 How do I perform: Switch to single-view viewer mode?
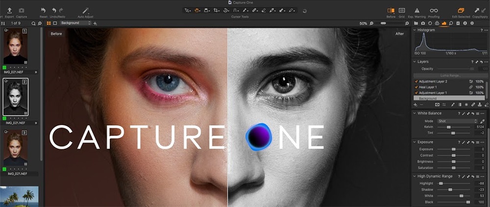pos(55,23)
